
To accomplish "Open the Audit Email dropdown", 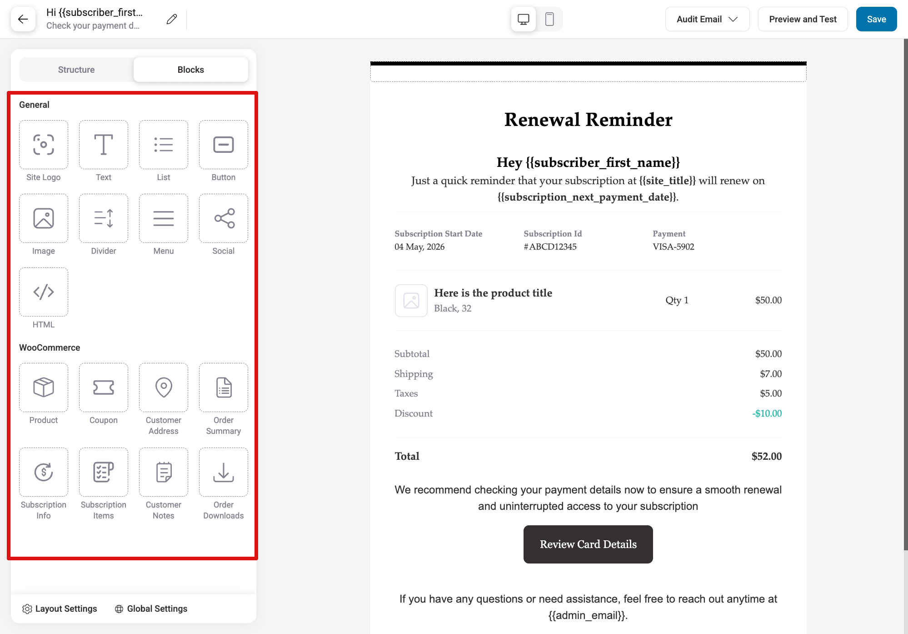I will (707, 19).
